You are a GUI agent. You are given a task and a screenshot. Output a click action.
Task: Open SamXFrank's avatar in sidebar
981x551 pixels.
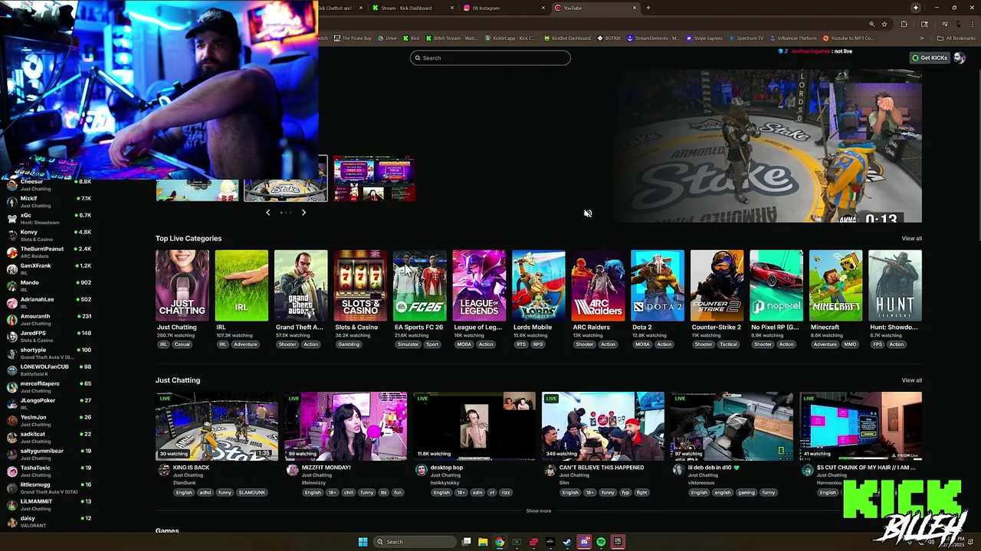(11, 269)
